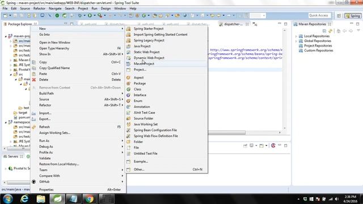Select Custom Repositories item
The image size is (363, 204).
(318, 50)
